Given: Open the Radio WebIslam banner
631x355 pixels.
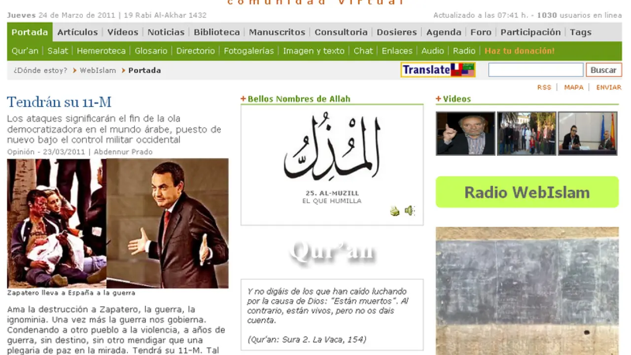Looking at the screenshot, I should pyautogui.click(x=527, y=192).
